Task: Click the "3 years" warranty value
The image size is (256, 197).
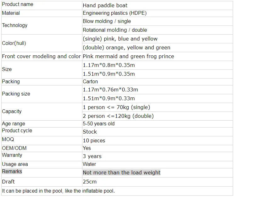Action: 92,156
